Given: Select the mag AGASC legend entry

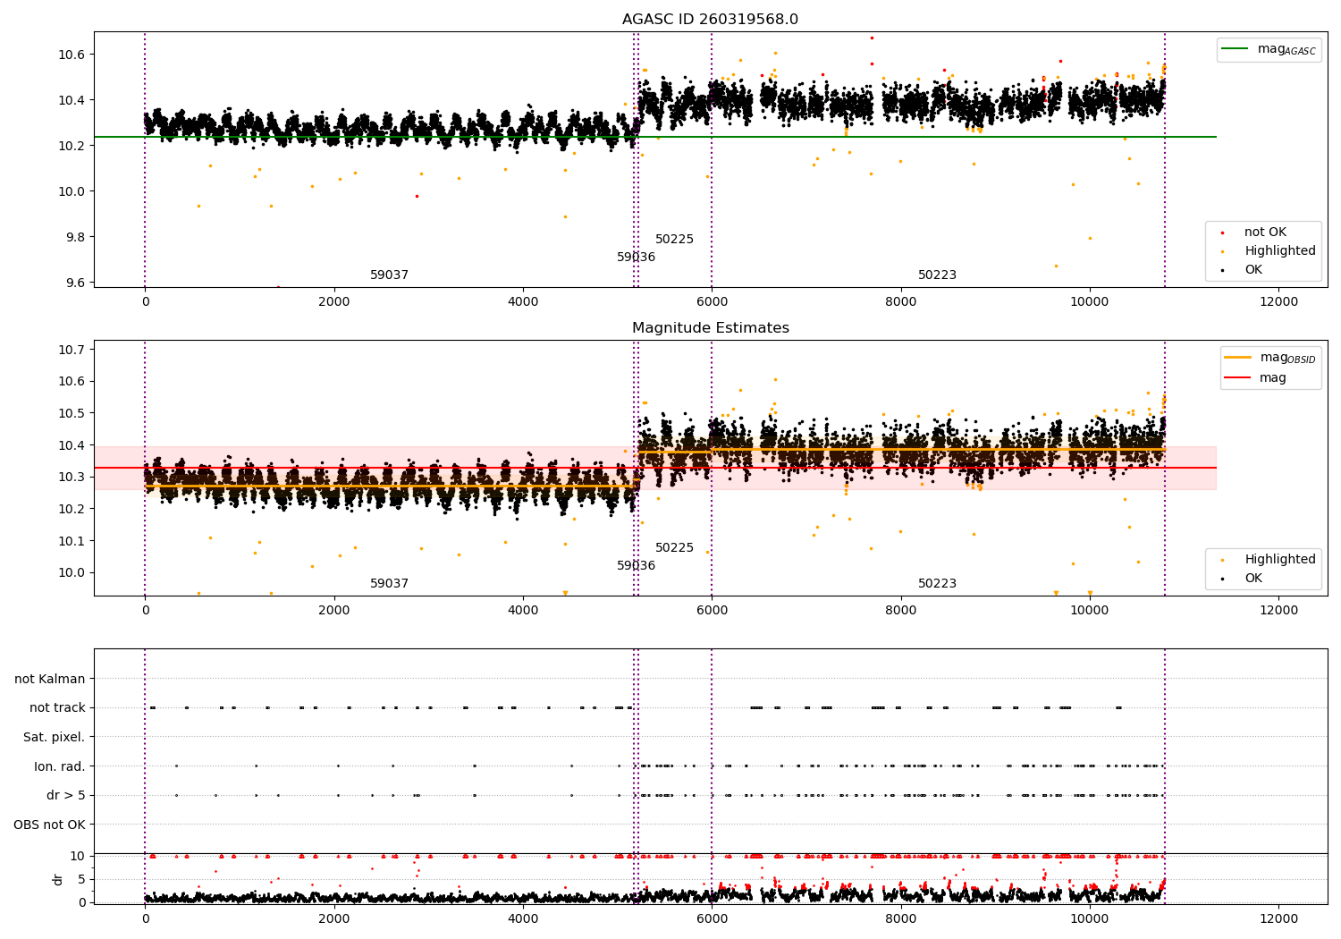Looking at the screenshot, I should tap(1269, 49).
